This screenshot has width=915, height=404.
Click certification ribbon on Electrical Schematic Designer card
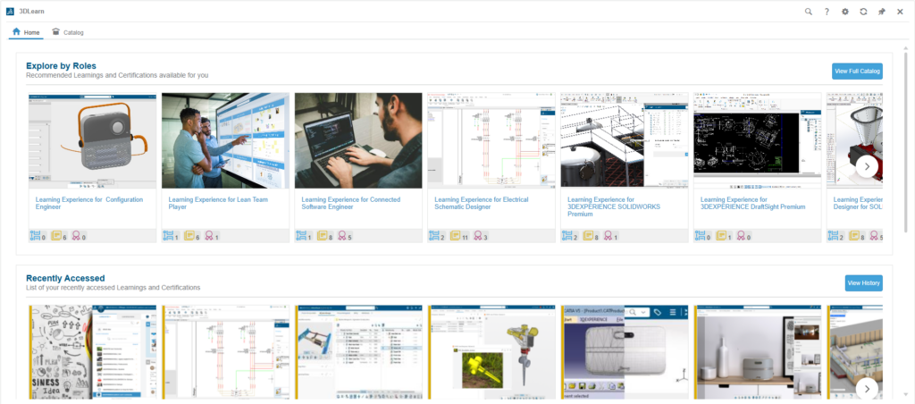coord(479,236)
